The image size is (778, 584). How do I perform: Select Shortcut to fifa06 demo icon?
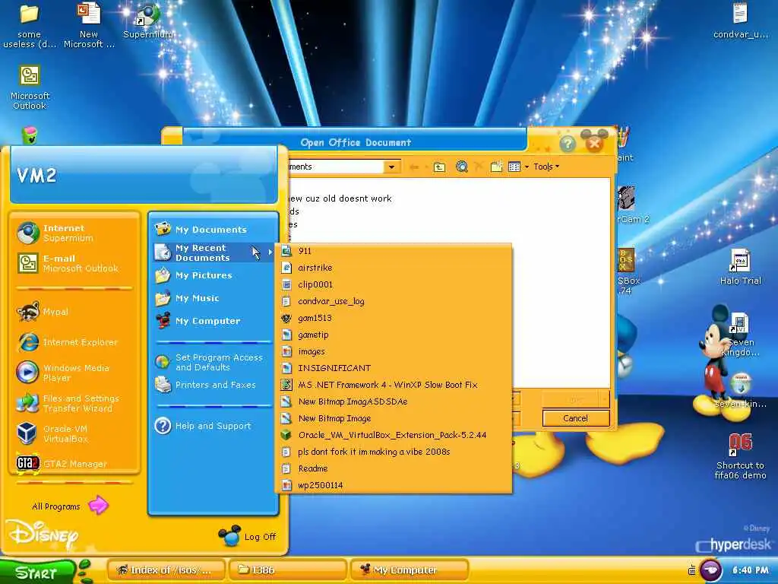pyautogui.click(x=740, y=456)
